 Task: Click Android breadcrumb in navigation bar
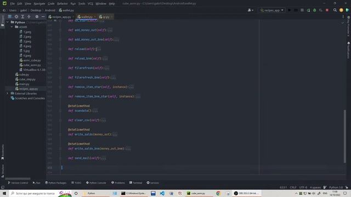[x=50, y=10]
